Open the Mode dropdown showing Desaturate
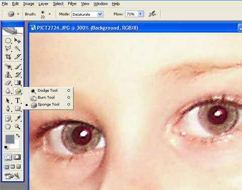Image resolution: width=242 pixels, height=190 pixels. 87,14
